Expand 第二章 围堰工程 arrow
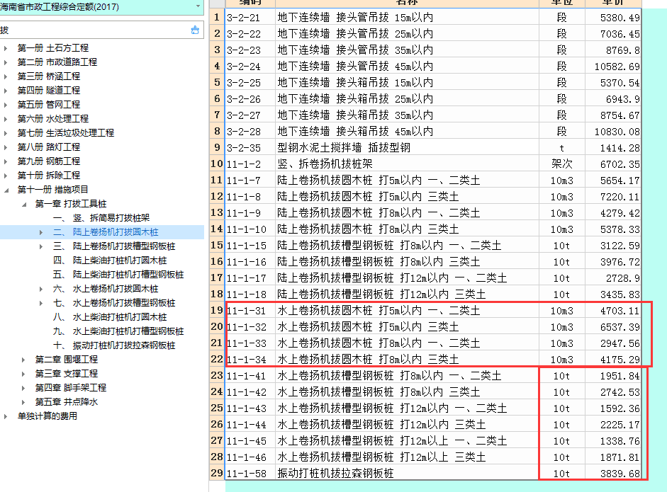This screenshot has width=667, height=492. point(23,360)
